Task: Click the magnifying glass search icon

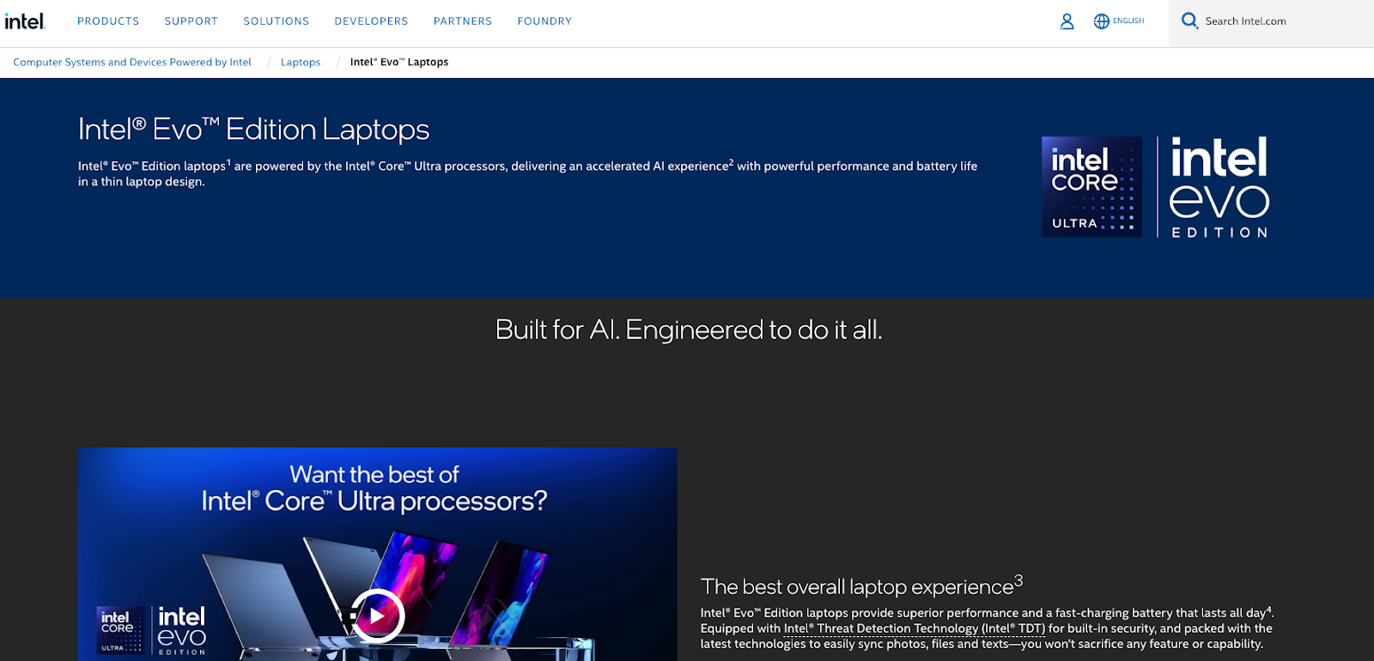Action: click(1189, 21)
